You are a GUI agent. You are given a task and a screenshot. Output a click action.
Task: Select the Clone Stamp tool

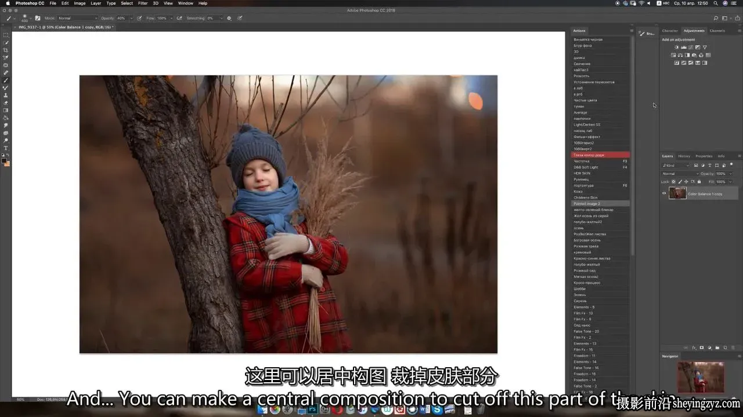[6, 95]
